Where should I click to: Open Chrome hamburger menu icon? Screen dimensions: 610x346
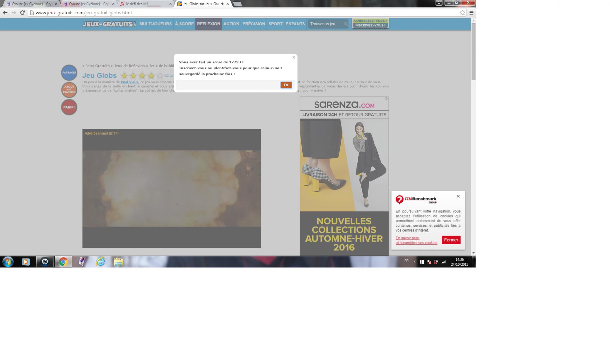coord(471,12)
